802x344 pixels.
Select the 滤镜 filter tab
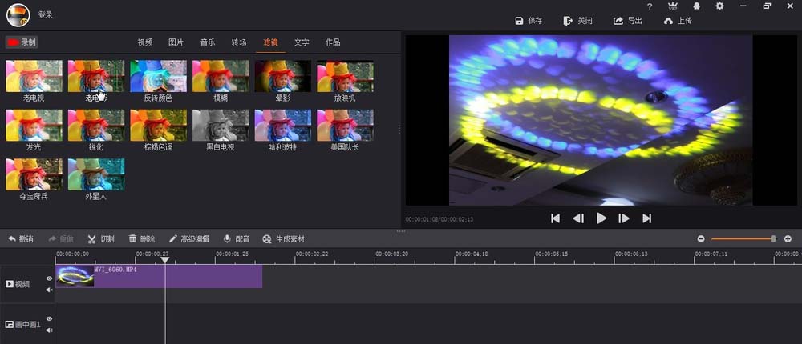[x=270, y=42]
